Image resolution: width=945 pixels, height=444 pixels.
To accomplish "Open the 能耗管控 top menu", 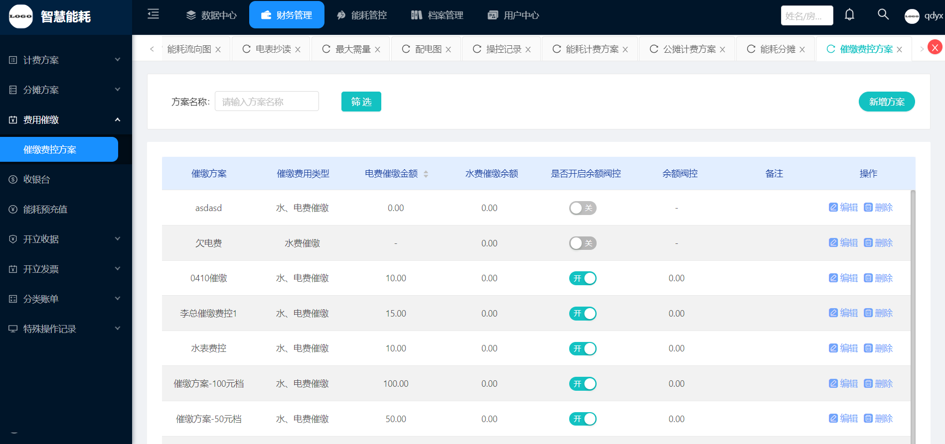I will (362, 15).
